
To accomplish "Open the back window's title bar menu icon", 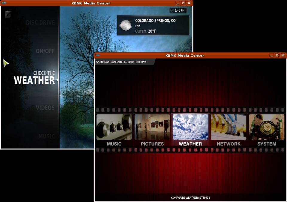I will pos(4,3).
